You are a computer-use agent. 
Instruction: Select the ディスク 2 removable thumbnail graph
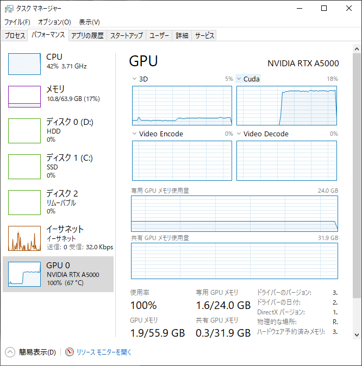[x=24, y=203]
